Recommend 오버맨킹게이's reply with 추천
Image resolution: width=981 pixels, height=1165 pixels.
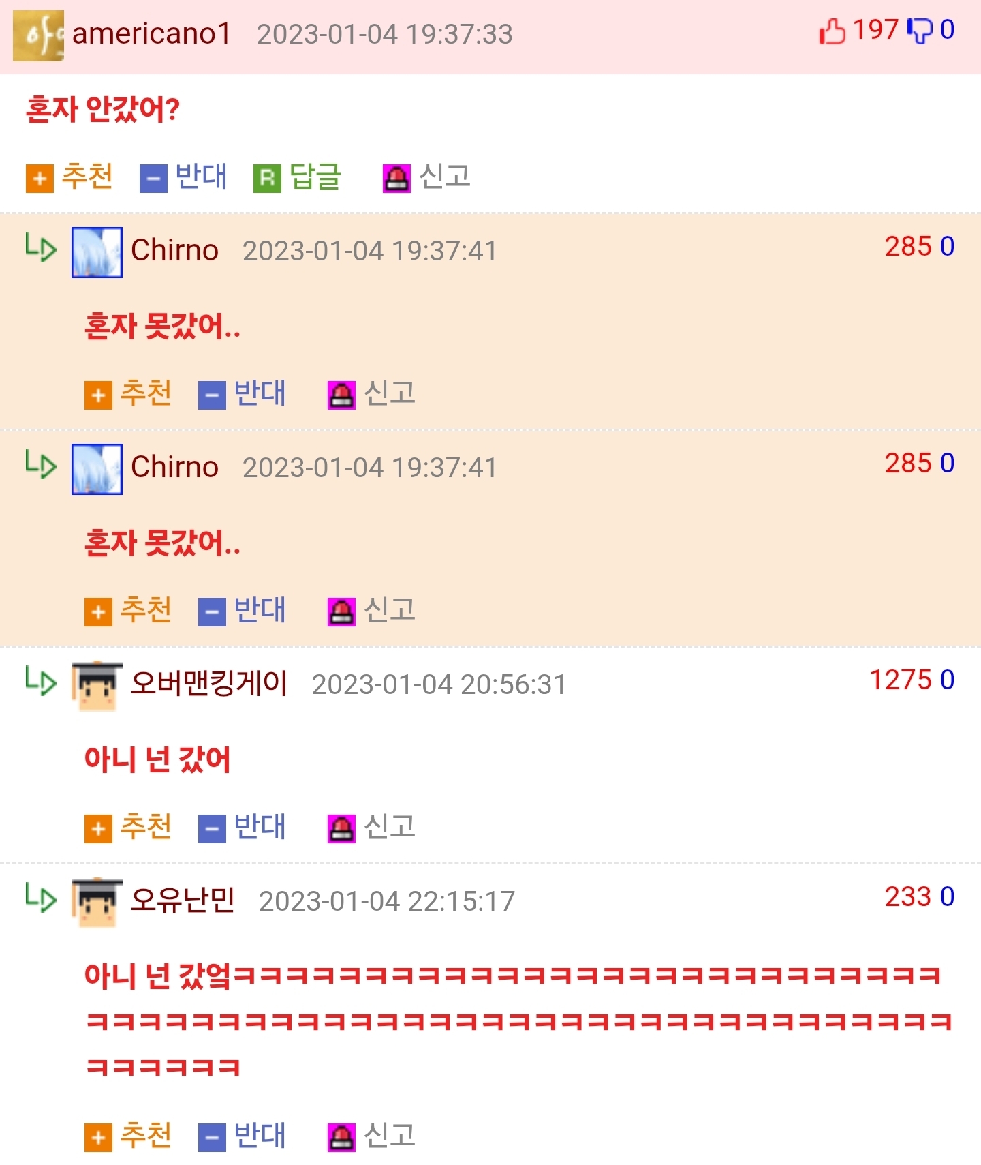(128, 828)
